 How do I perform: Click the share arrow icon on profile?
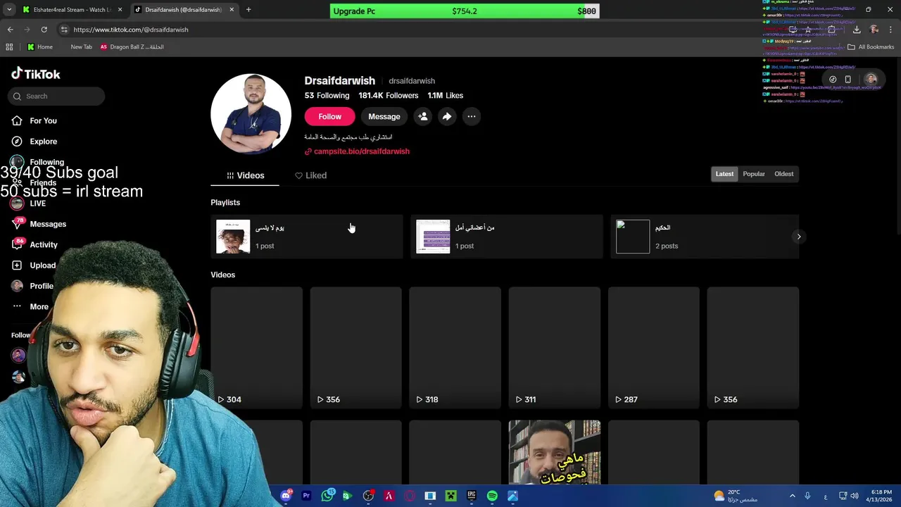[x=447, y=116]
